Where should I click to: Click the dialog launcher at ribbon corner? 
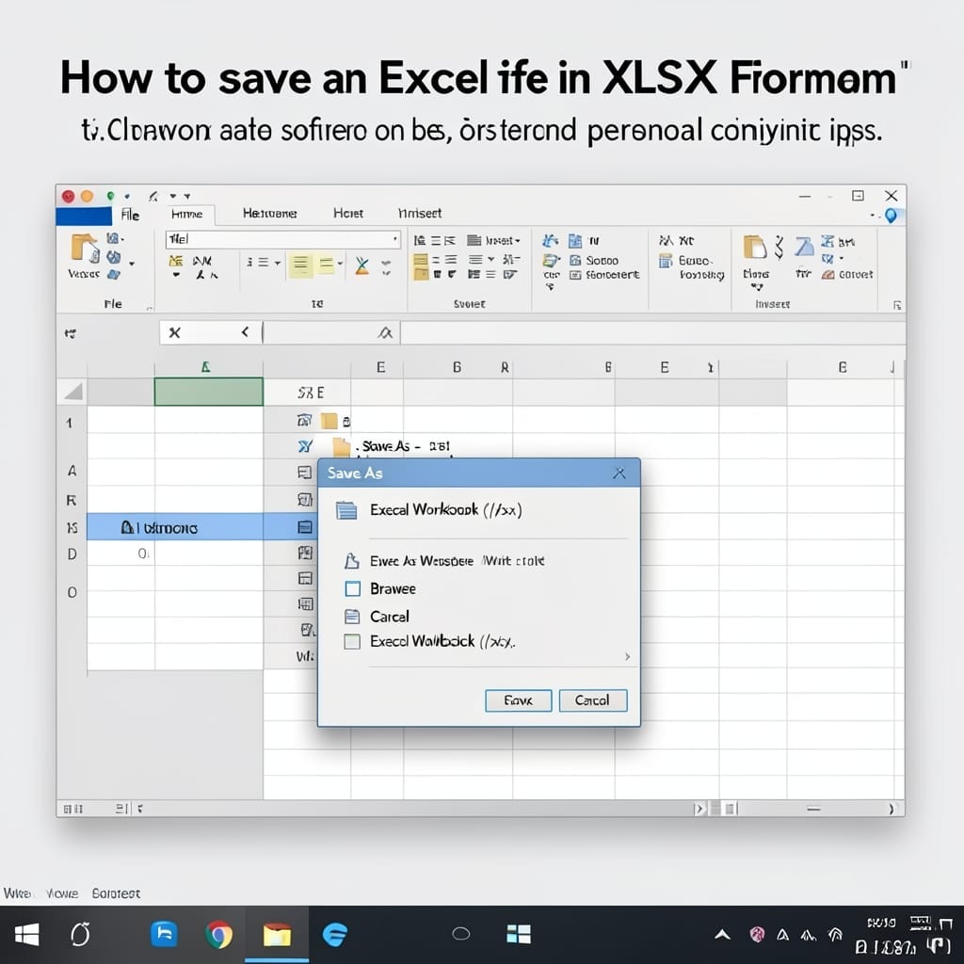pyautogui.click(x=897, y=305)
